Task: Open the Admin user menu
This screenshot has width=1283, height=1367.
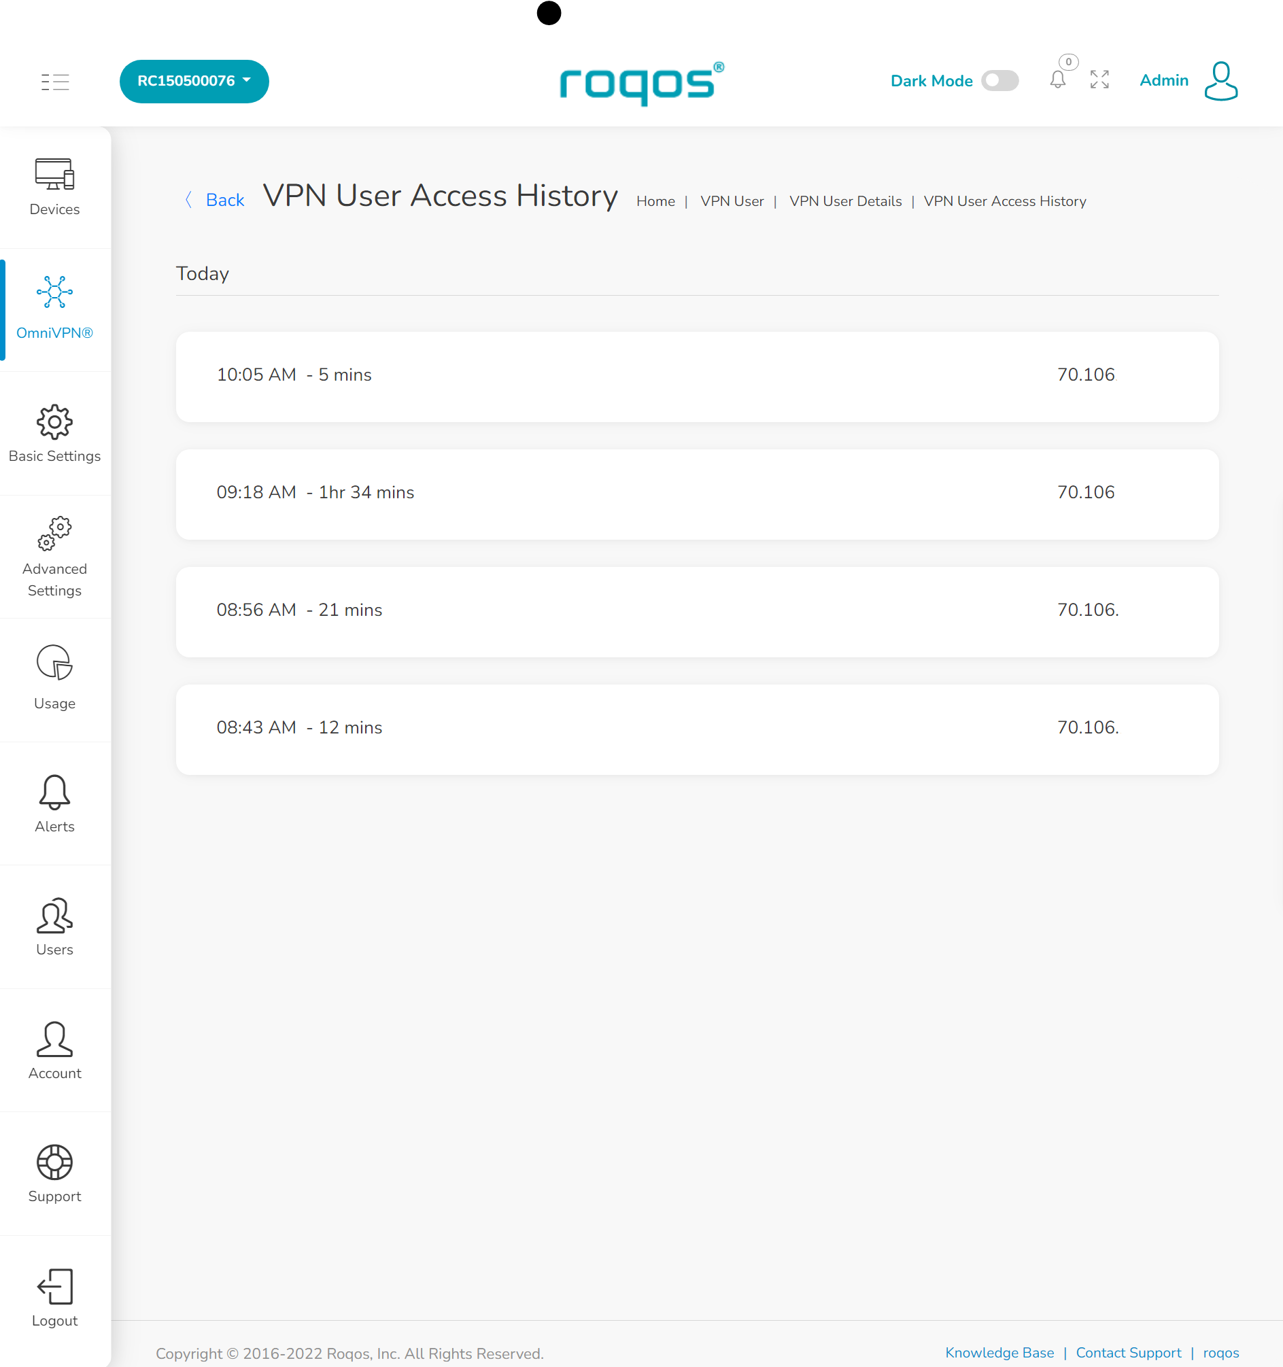Action: coord(1164,80)
